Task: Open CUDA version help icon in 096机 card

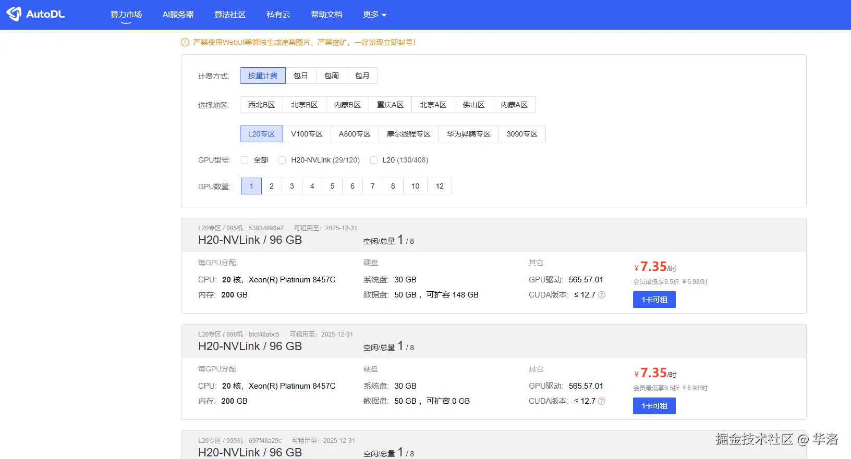Action: [x=601, y=401]
